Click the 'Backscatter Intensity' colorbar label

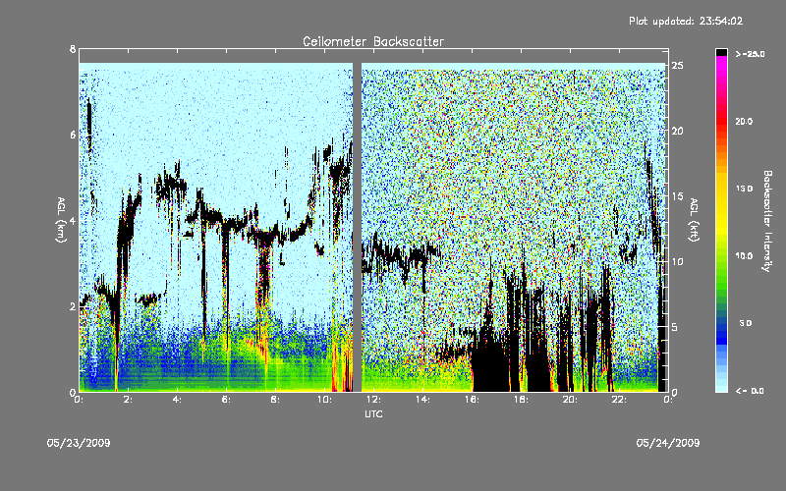767,221
